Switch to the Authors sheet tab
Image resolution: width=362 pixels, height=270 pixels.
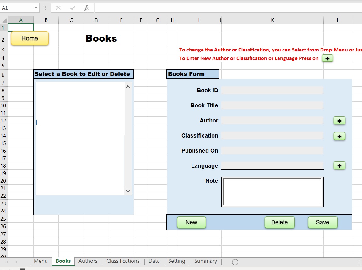pyautogui.click(x=88, y=261)
